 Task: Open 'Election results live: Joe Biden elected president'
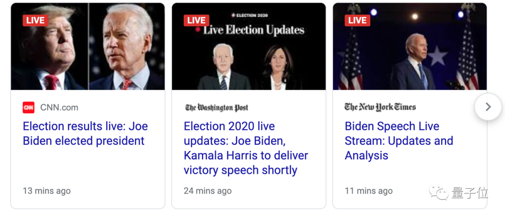pyautogui.click(x=85, y=134)
